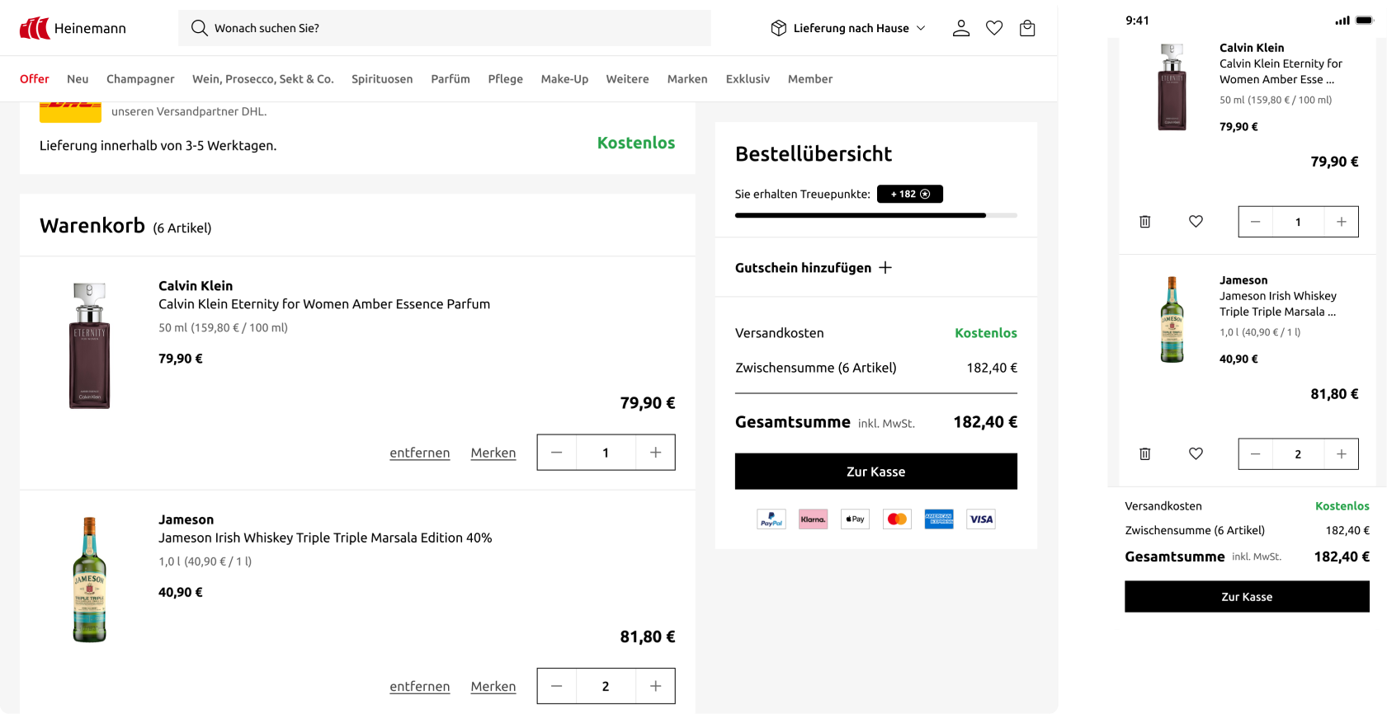The width and height of the screenshot is (1387, 714).
Task: Click the delivery package icon
Action: [x=778, y=28]
